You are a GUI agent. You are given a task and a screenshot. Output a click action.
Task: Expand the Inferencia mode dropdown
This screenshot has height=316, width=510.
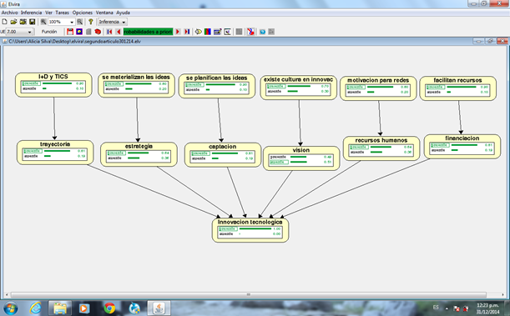pos(124,22)
